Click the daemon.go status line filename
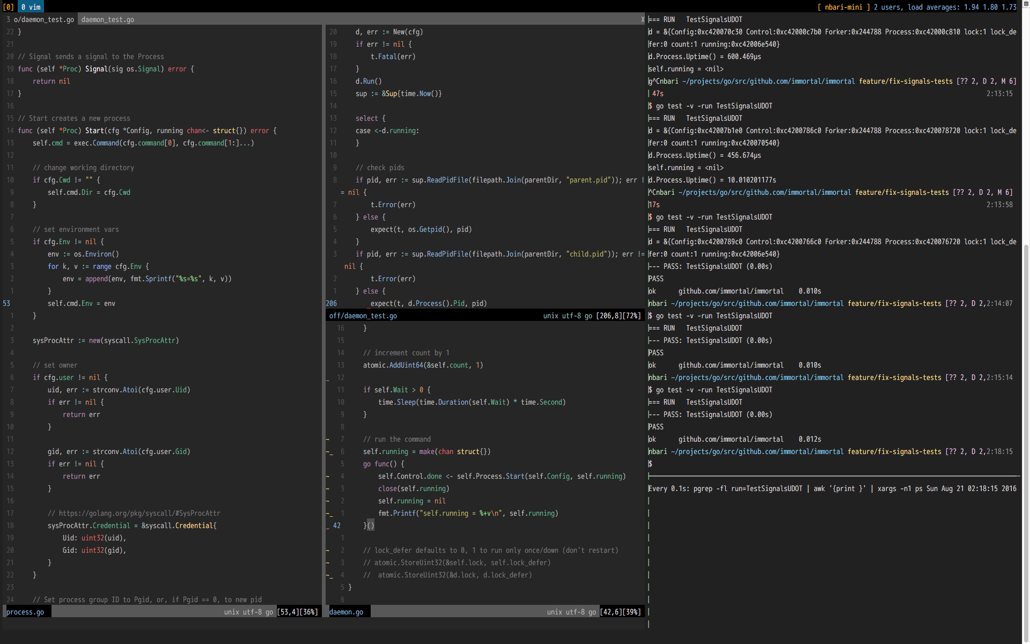Viewport: 1030px width, 644px height. point(346,612)
